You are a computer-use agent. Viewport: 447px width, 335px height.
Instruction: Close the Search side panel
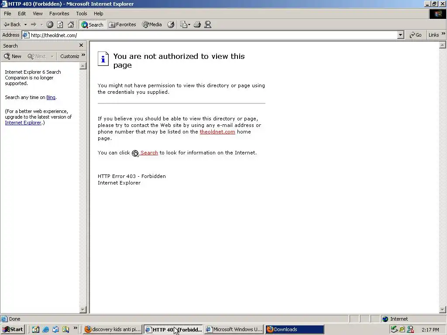(81, 45)
